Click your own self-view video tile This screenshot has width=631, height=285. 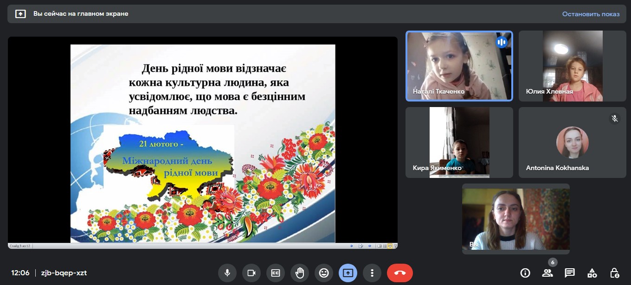pos(516,219)
